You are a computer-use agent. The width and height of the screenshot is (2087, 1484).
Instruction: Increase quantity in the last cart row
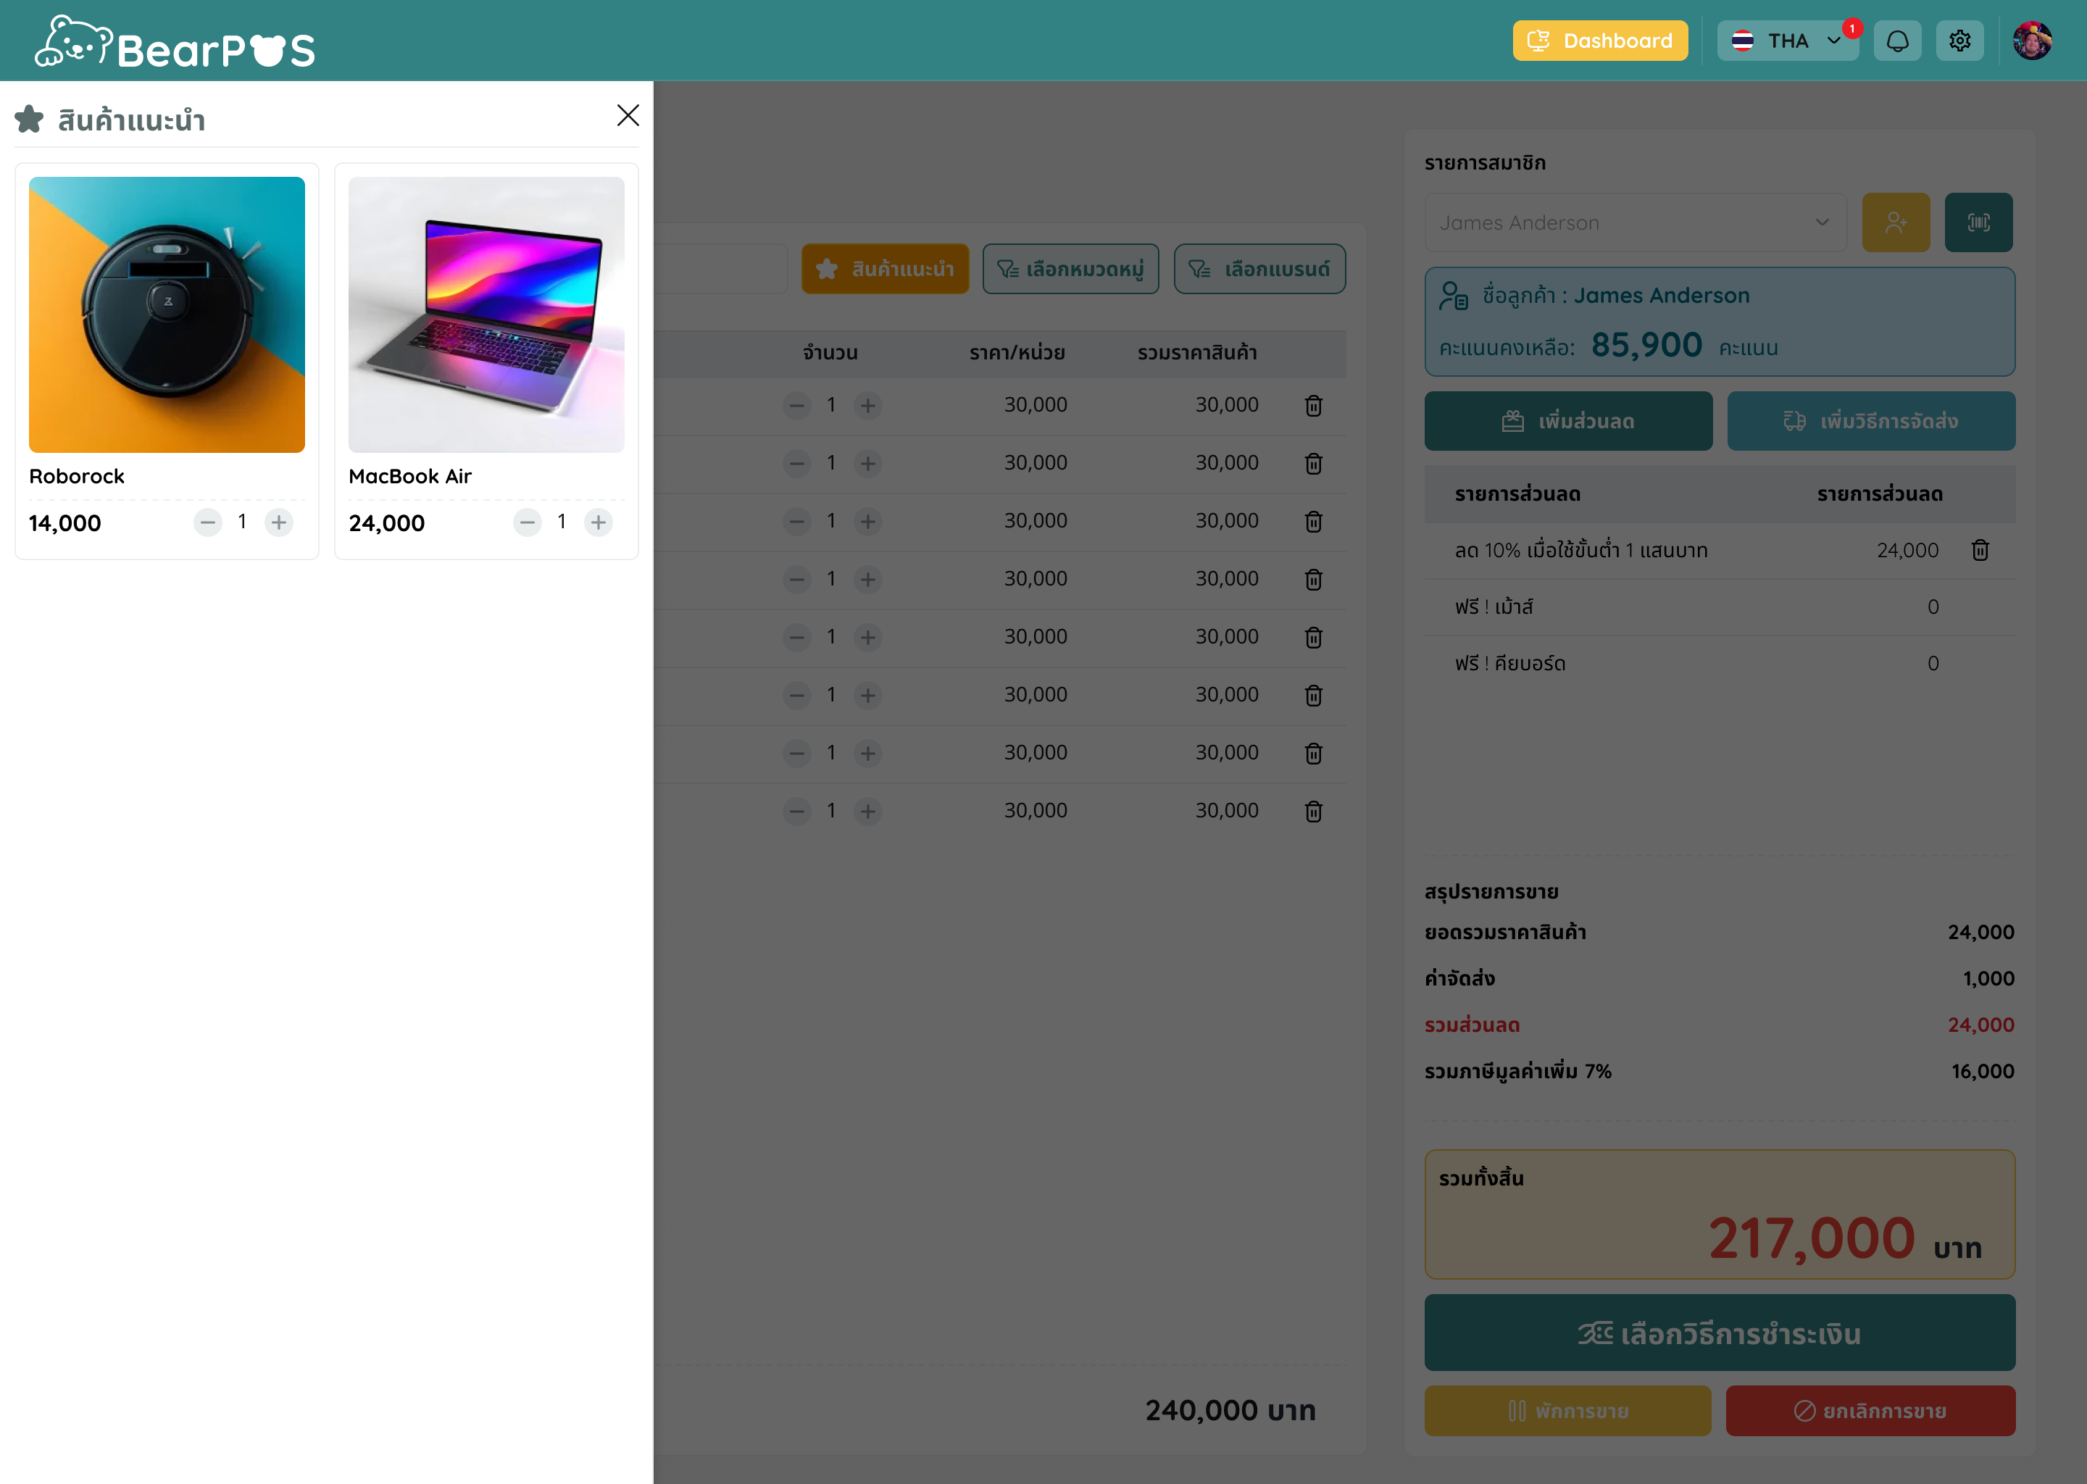click(x=868, y=812)
